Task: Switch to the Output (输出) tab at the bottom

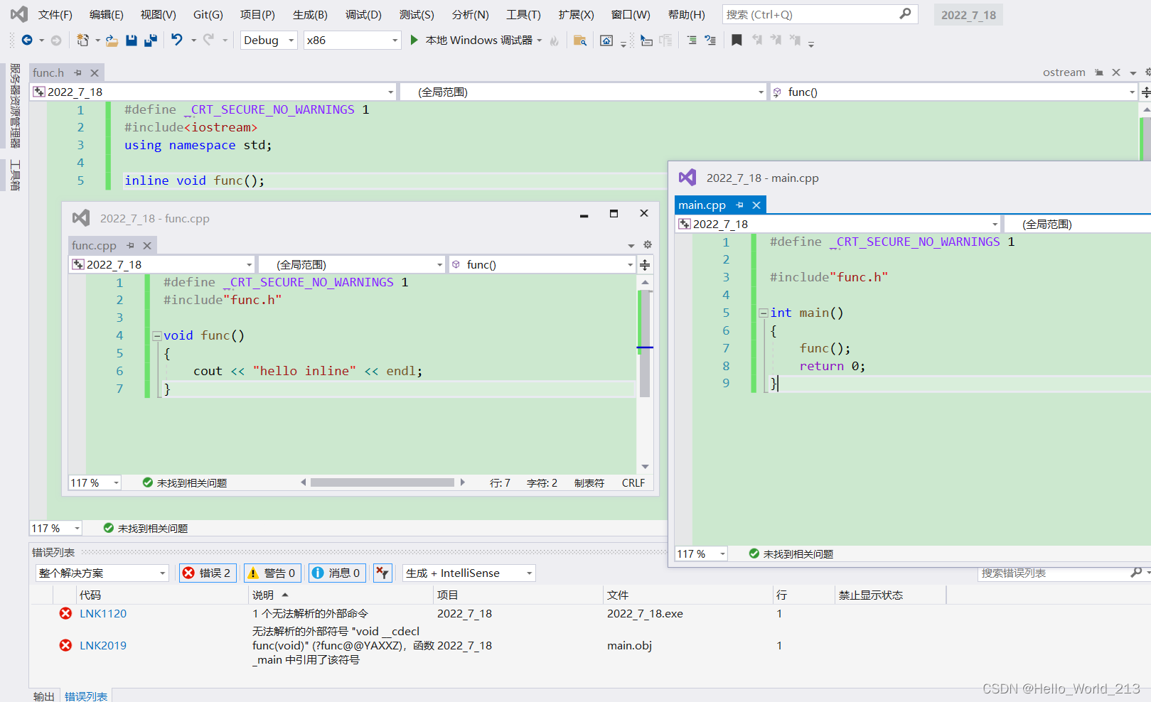Action: tap(44, 696)
